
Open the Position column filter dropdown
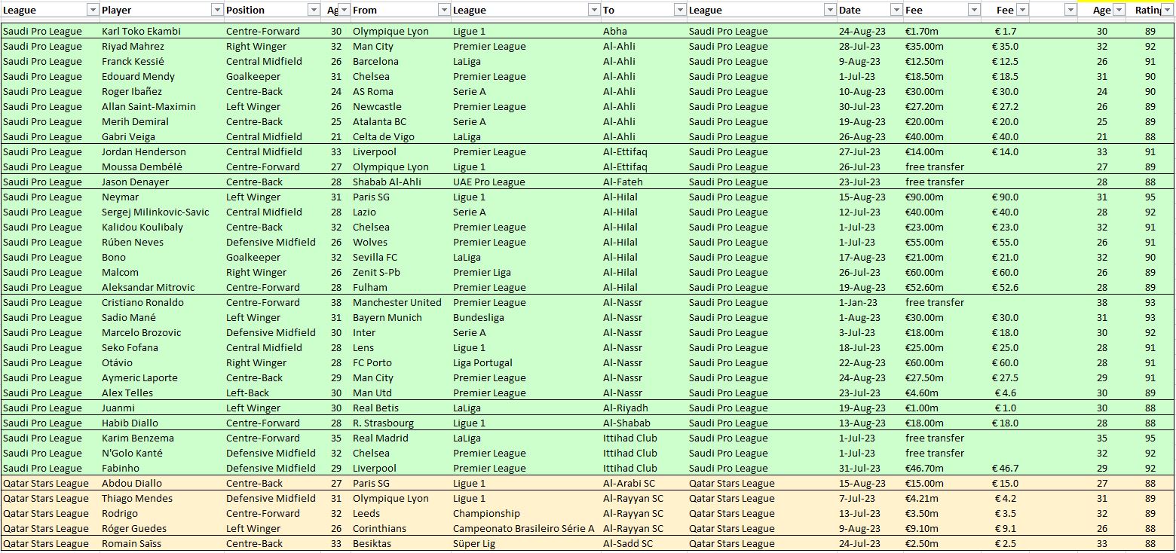pyautogui.click(x=314, y=10)
